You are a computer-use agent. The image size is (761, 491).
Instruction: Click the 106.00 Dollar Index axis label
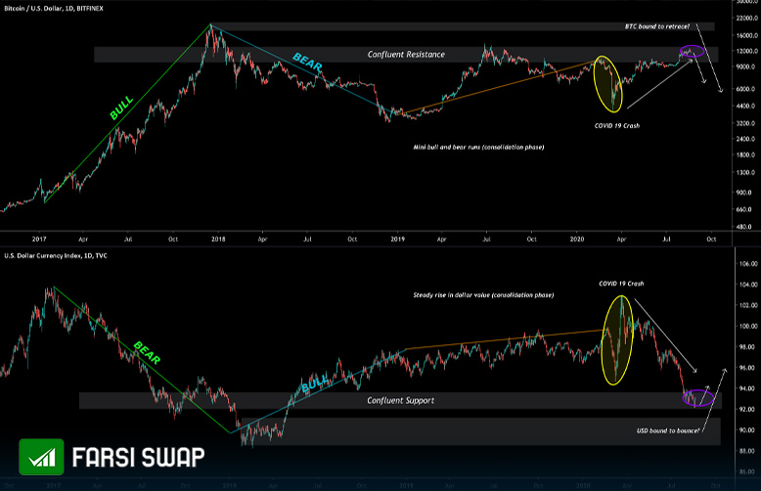(x=748, y=263)
